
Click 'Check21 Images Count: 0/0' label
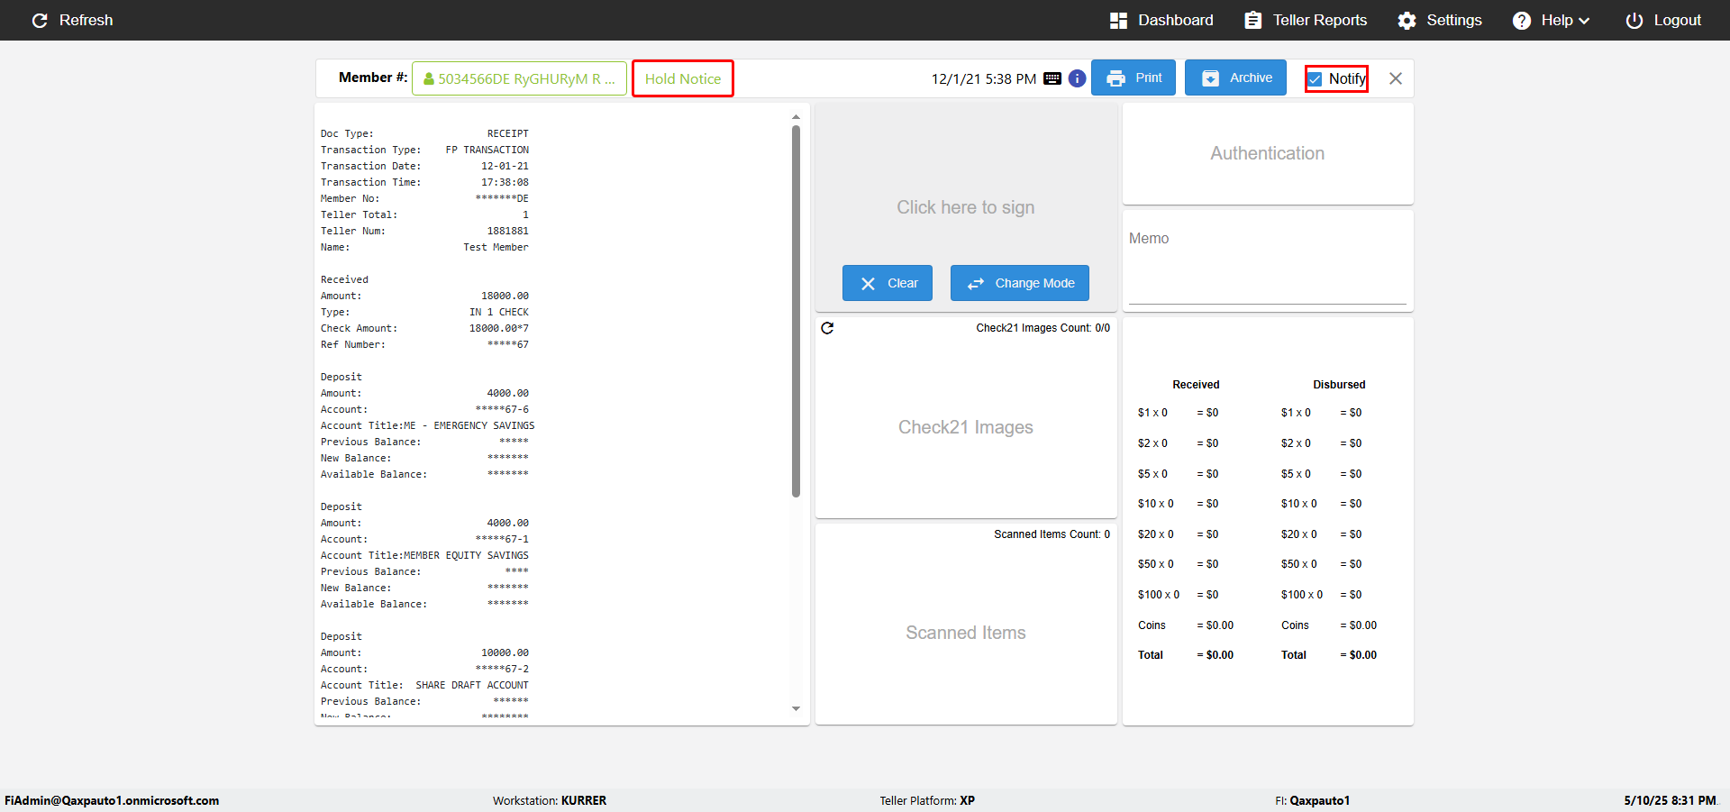tap(1043, 328)
